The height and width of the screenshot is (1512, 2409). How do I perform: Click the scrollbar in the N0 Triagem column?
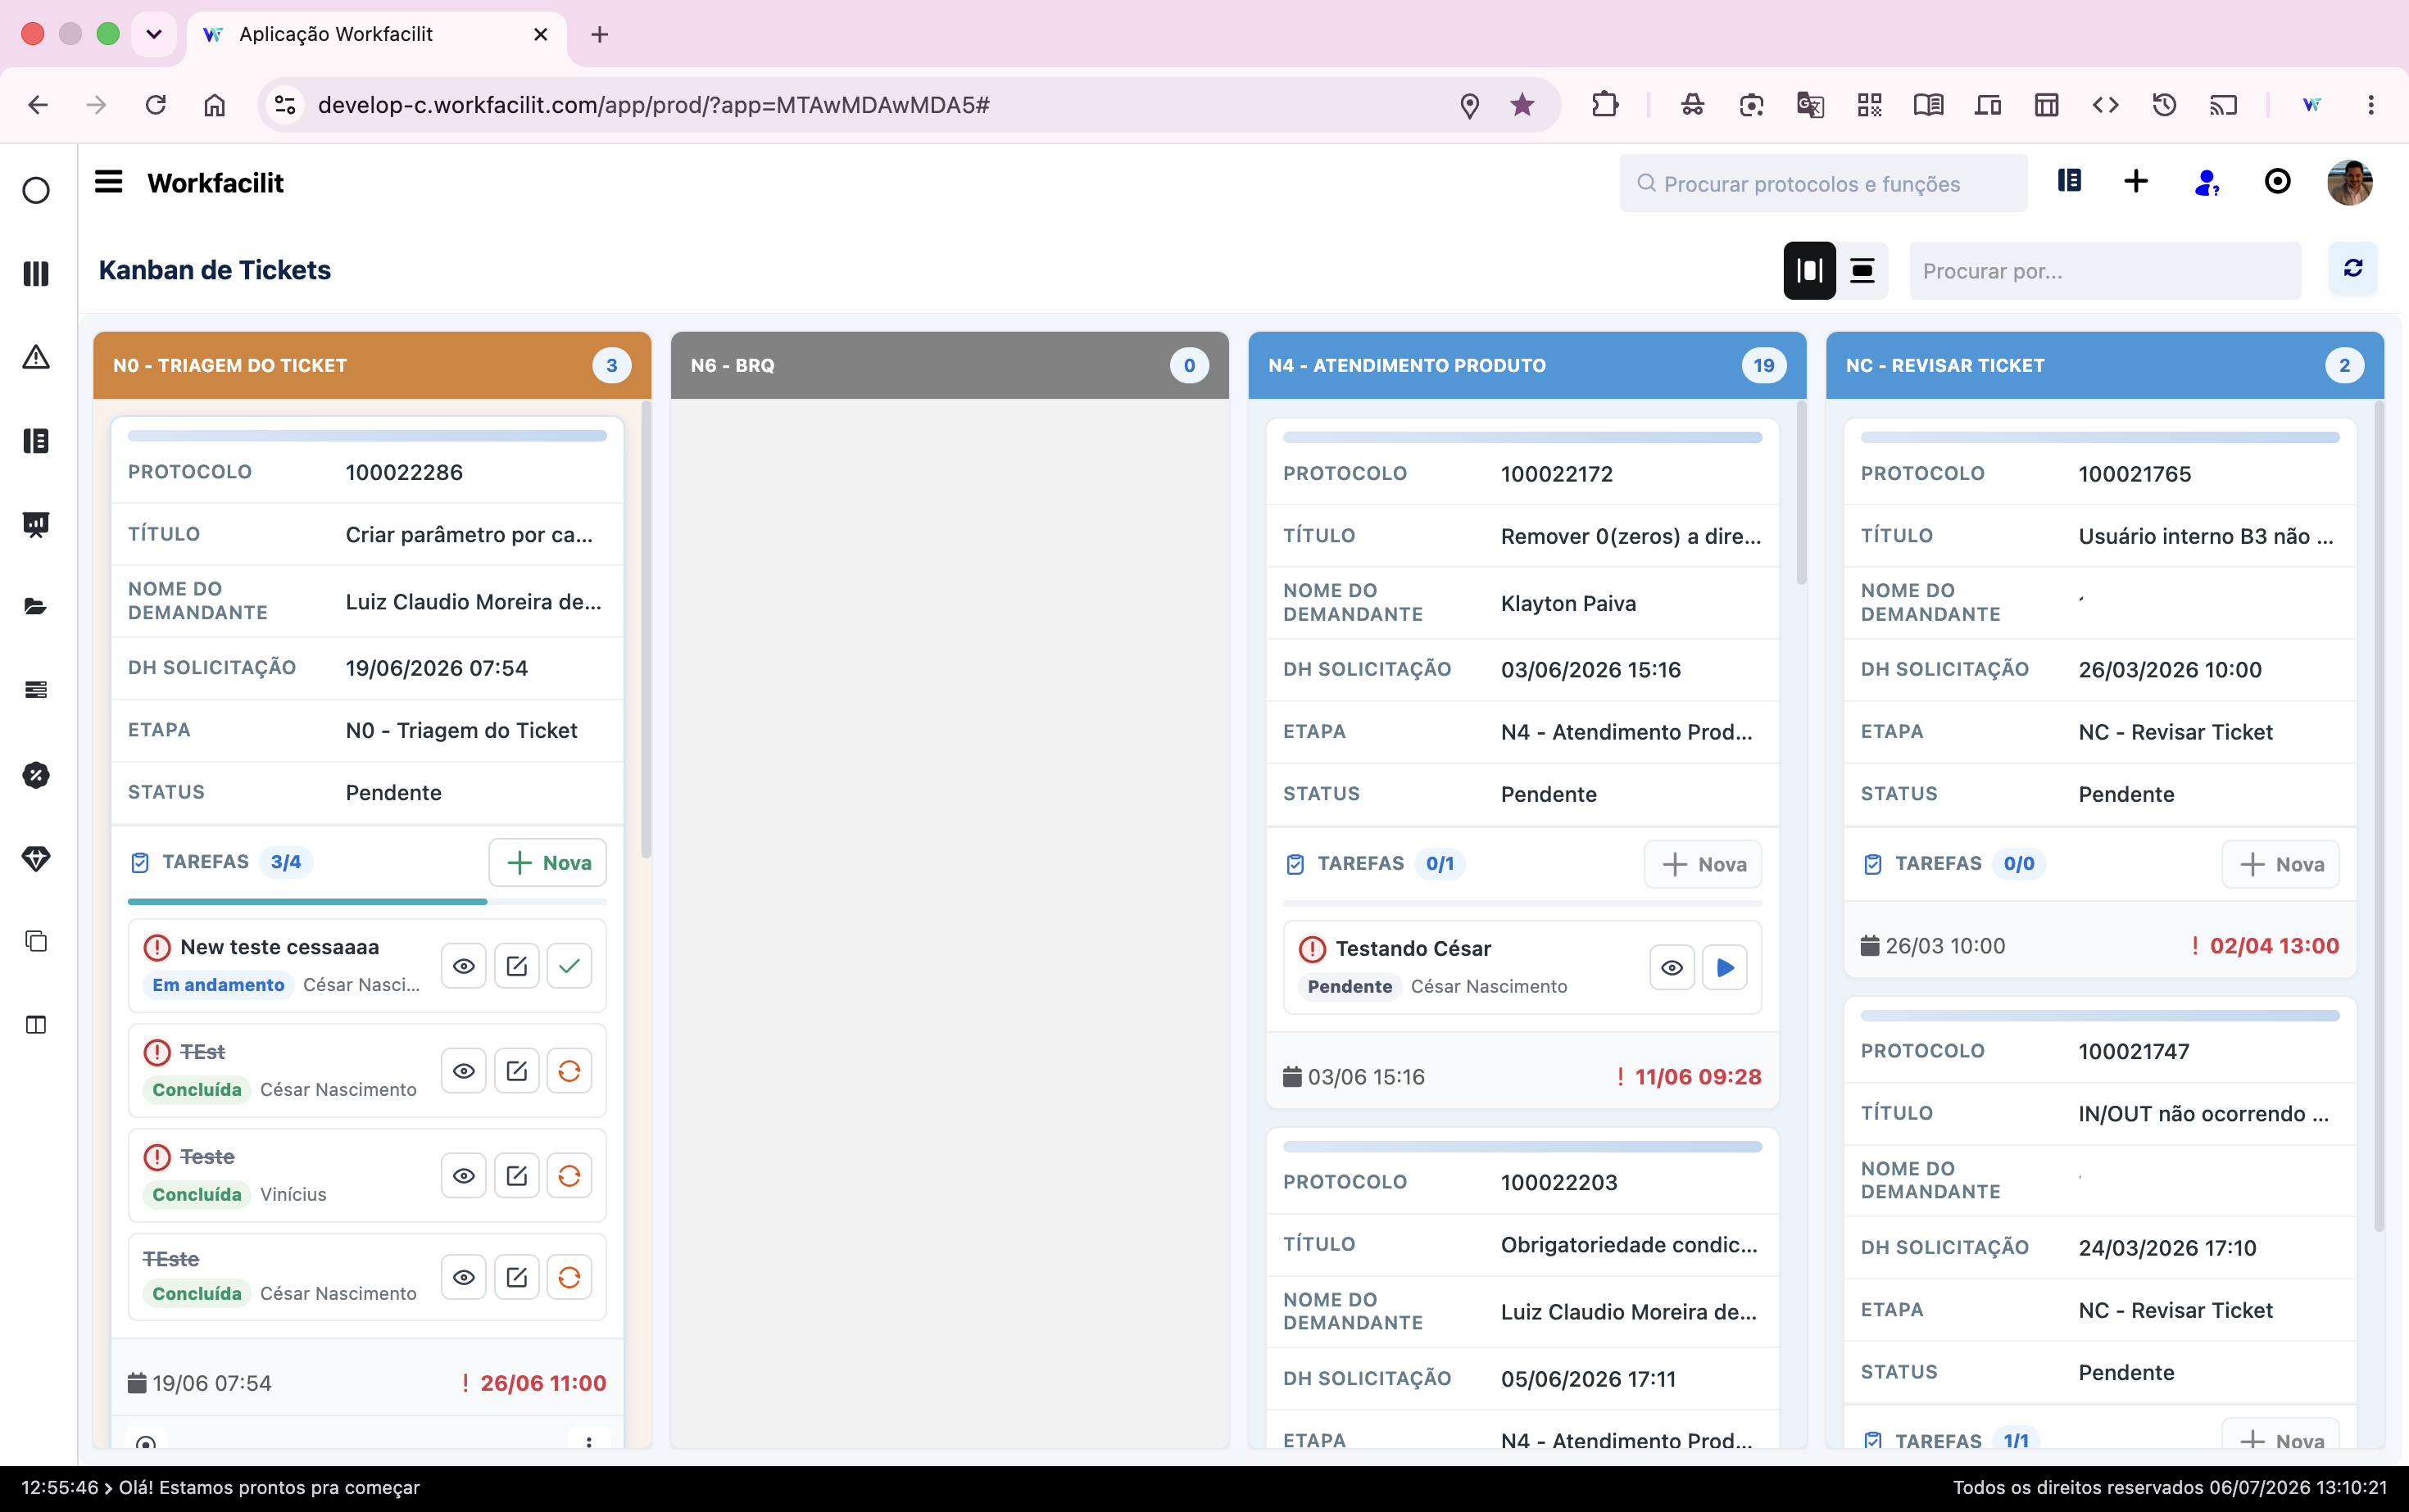[646, 630]
